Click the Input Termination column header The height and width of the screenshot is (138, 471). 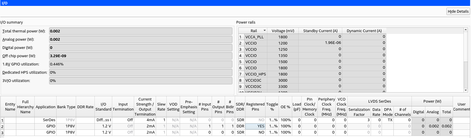tap(123, 107)
